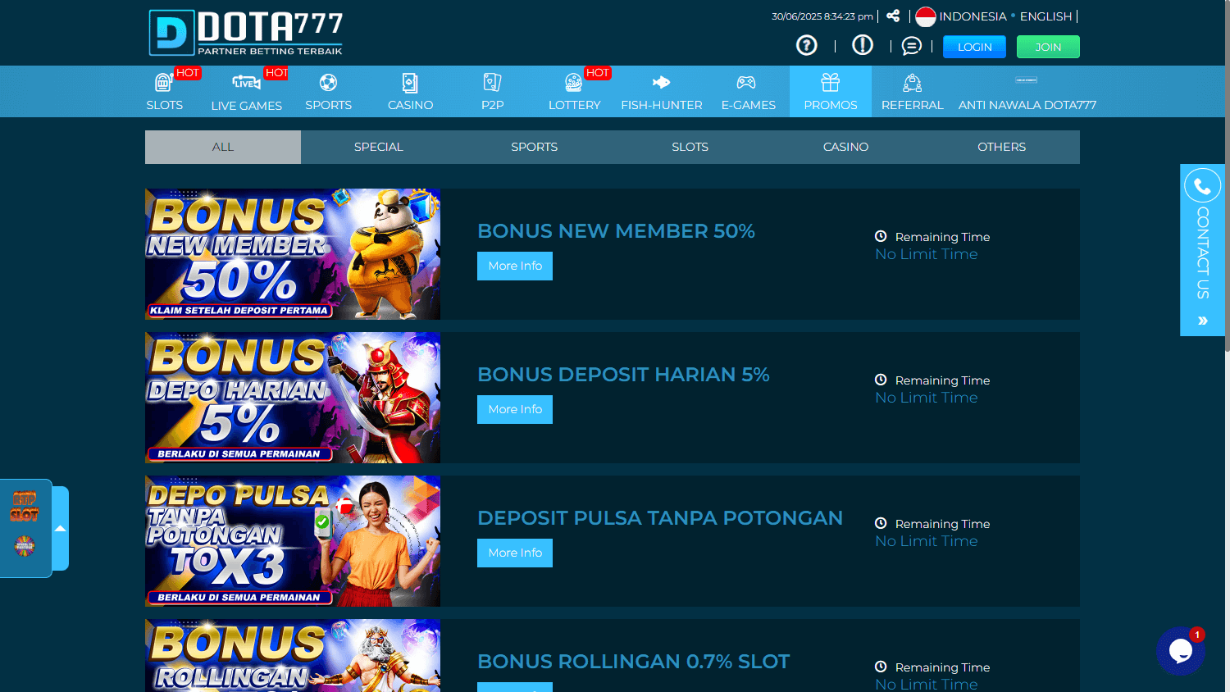Click the PROMOS gift icon

tap(830, 81)
